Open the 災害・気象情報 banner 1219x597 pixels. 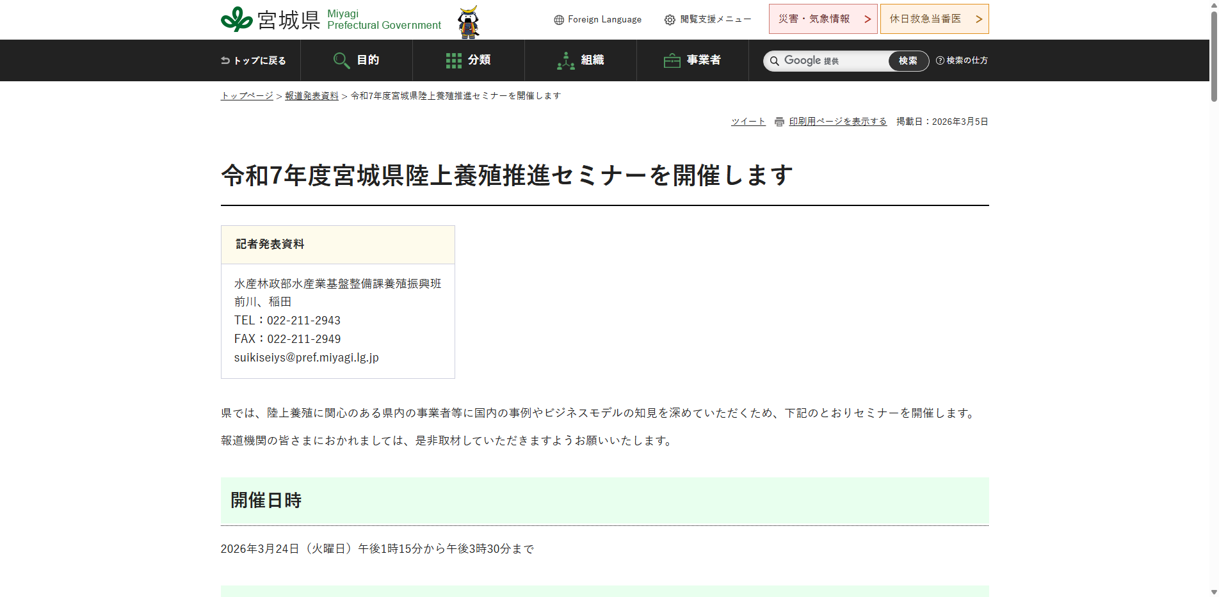click(823, 19)
